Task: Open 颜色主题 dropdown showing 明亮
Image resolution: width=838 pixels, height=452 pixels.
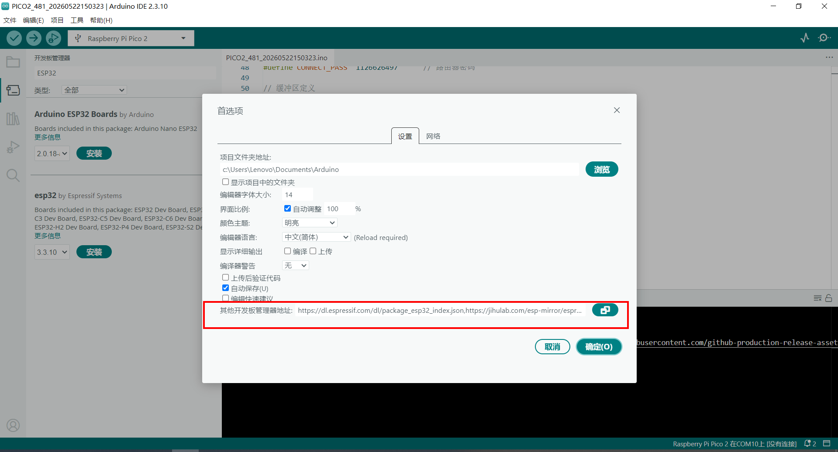Action: click(x=310, y=223)
